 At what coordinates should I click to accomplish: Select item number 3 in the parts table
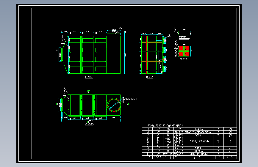[148, 148]
